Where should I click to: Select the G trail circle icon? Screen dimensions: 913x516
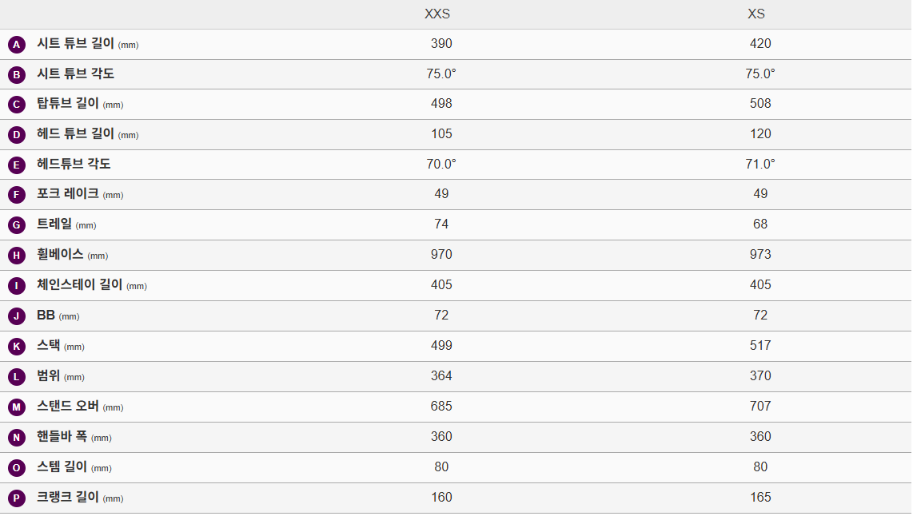coord(16,225)
